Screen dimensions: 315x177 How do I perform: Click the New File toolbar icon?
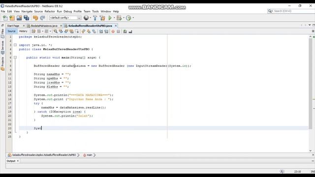click(x=5, y=18)
